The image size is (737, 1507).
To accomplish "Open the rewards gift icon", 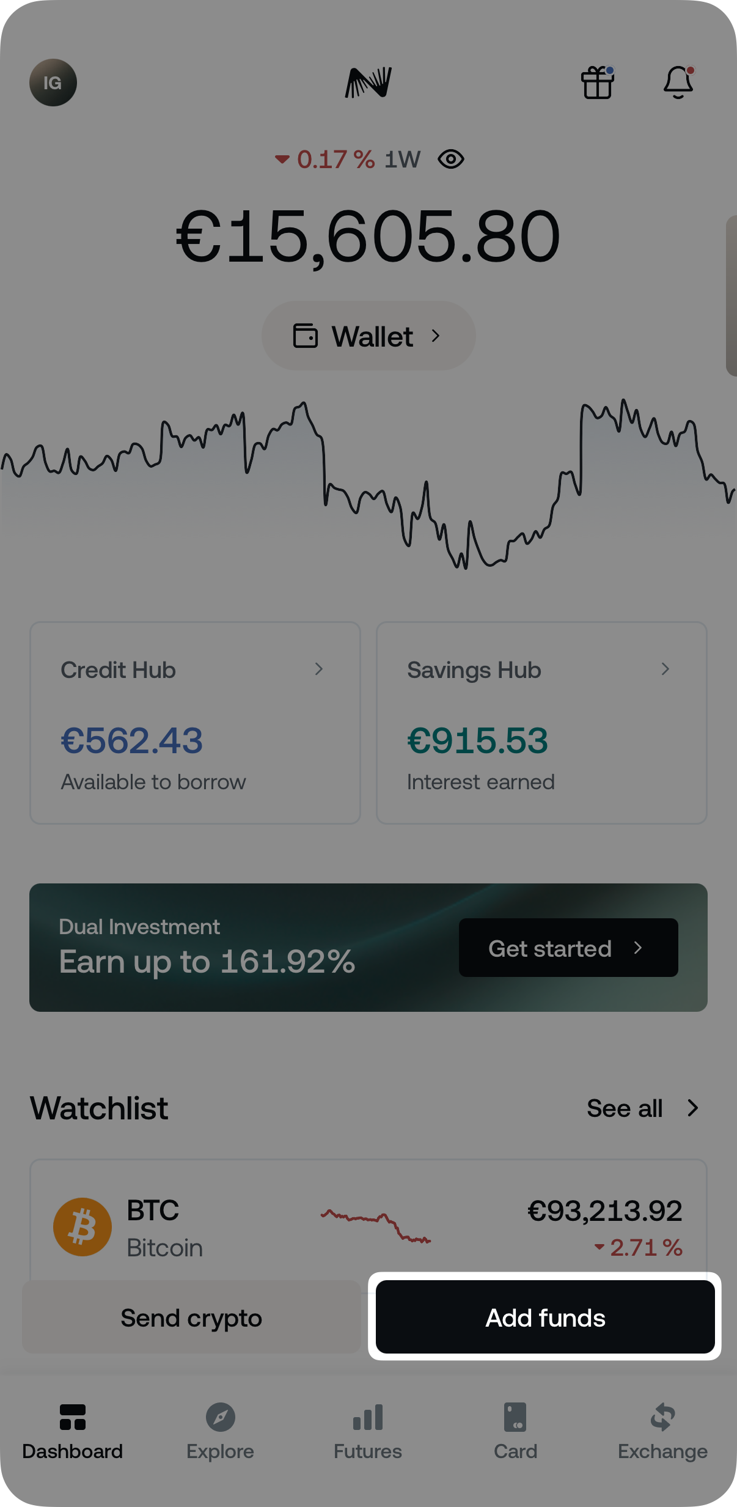I will pyautogui.click(x=598, y=84).
